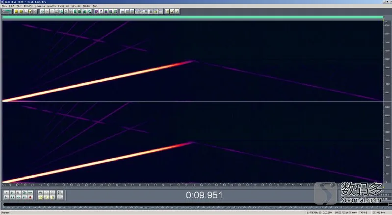
Task: Zoom to selection with the top-right zoom icon
Action: (x=60, y=192)
